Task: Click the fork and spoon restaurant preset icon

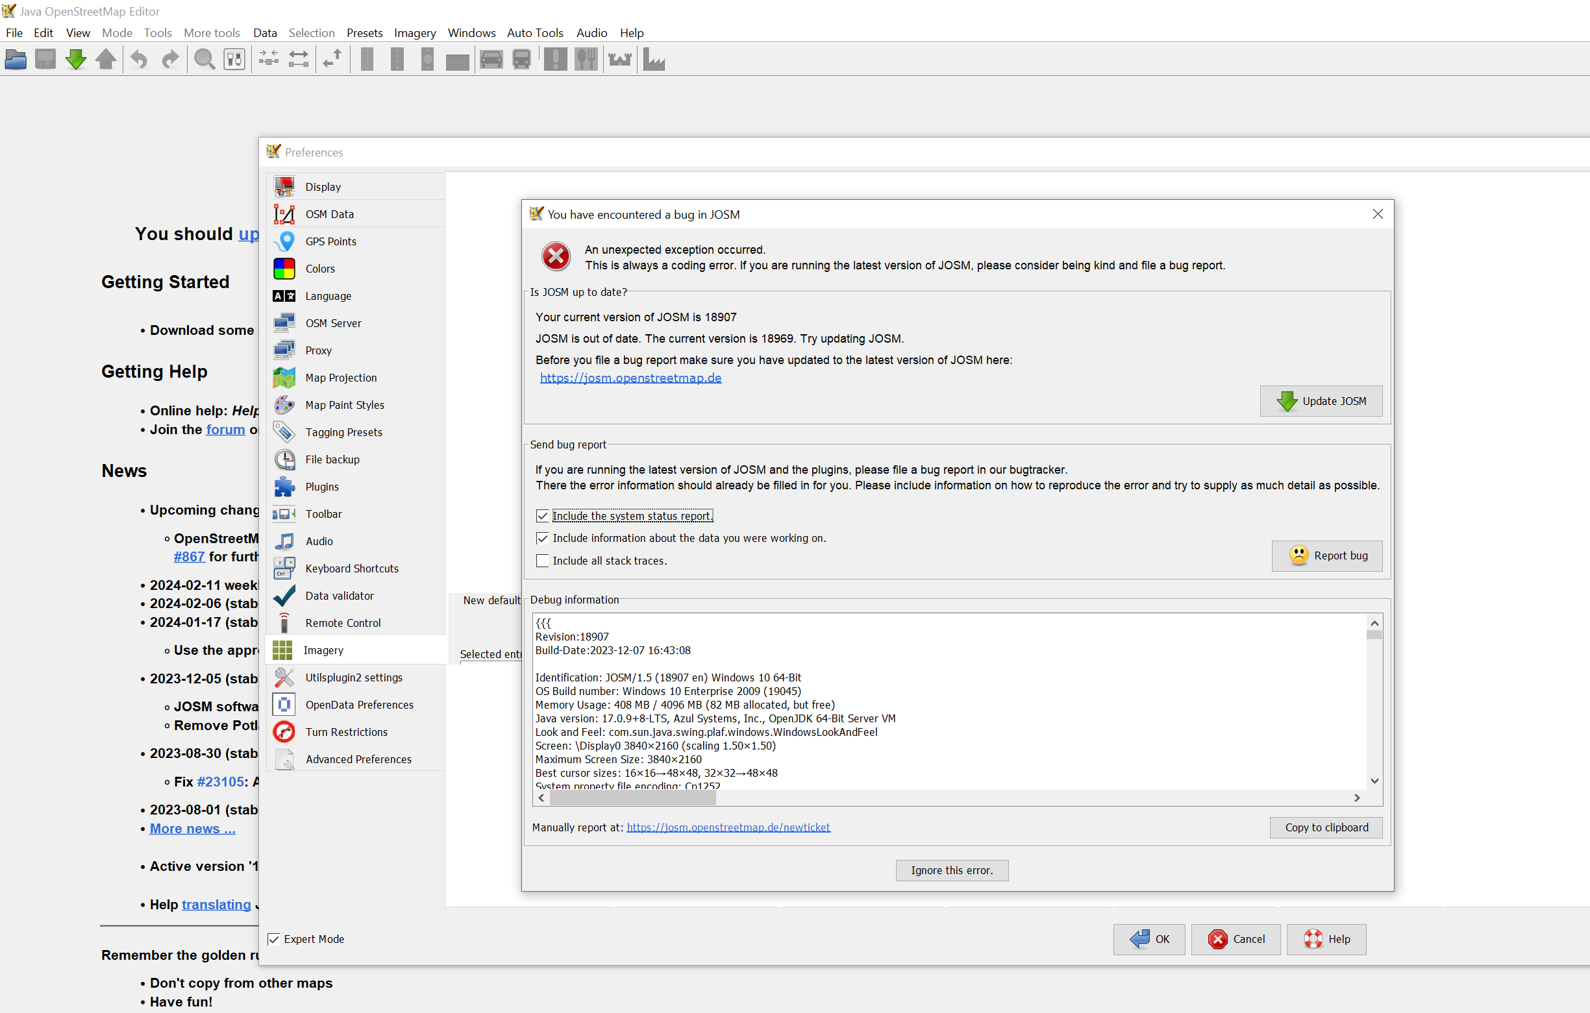Action: pyautogui.click(x=586, y=60)
